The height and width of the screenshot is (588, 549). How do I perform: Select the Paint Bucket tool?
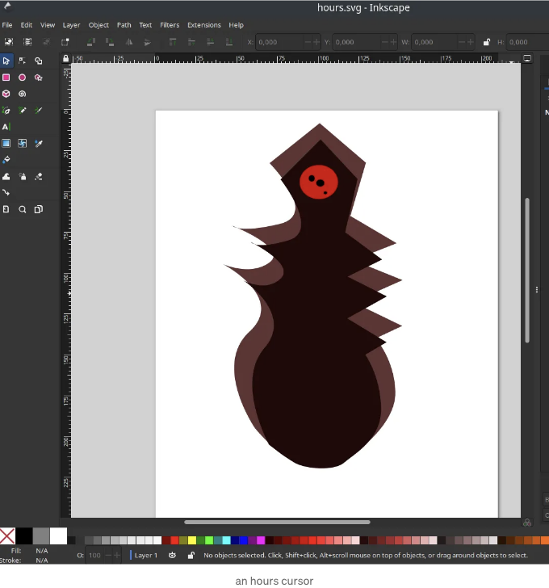coord(6,160)
